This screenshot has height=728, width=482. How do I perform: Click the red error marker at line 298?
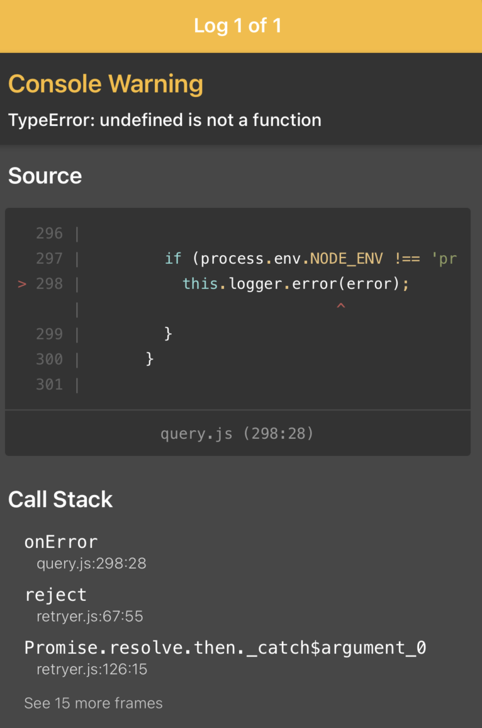(22, 283)
